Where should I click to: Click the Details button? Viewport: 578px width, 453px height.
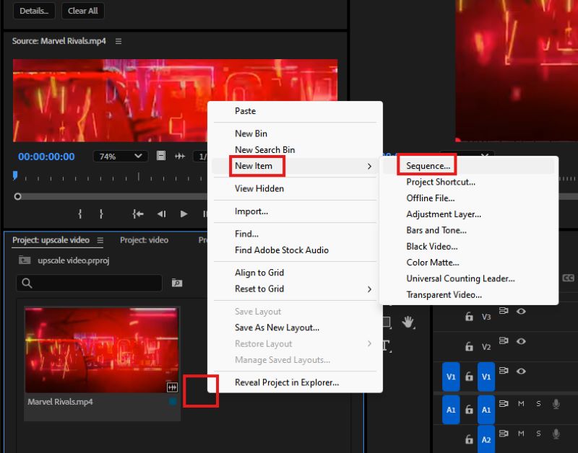click(33, 11)
